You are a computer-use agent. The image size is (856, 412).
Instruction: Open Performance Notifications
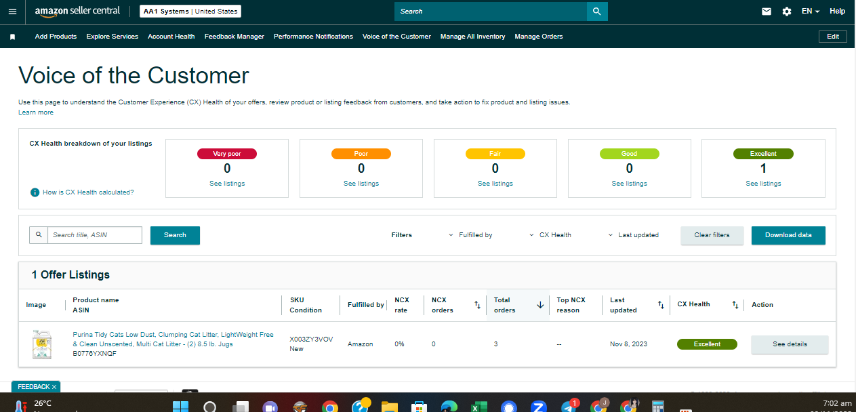coord(313,37)
